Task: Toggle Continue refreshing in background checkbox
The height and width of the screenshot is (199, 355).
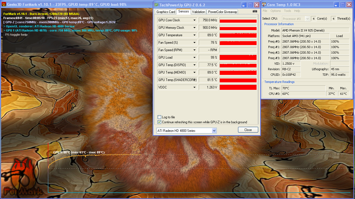Action: point(159,122)
